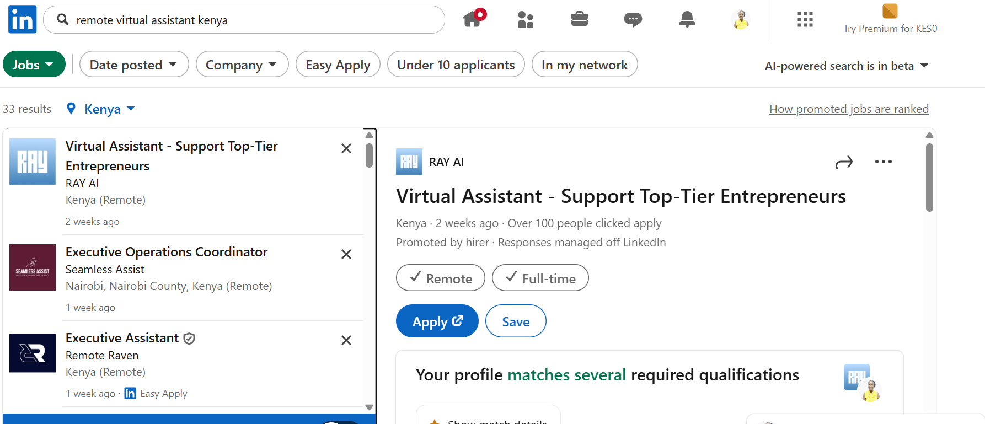This screenshot has height=424, width=985.
Task: Toggle Under 10 applicants filter
Action: click(x=456, y=65)
